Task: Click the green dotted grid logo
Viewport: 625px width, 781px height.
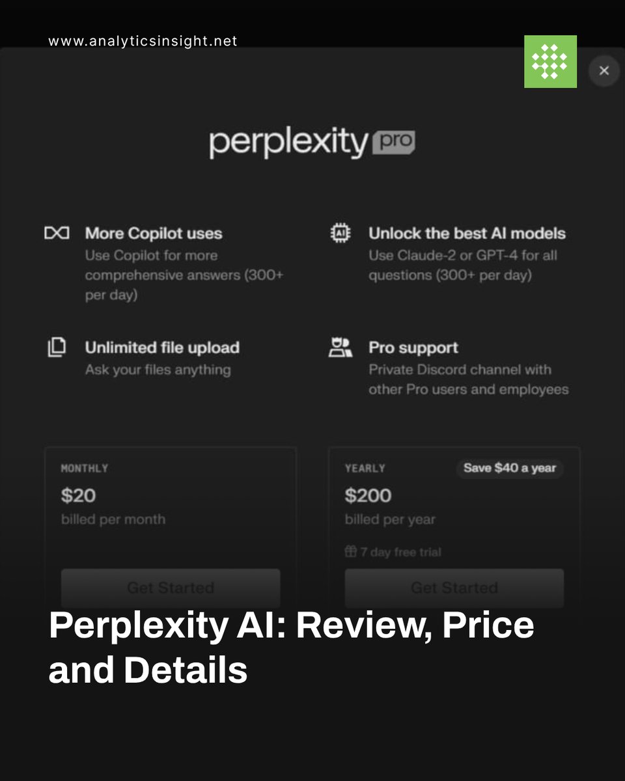Action: click(550, 62)
